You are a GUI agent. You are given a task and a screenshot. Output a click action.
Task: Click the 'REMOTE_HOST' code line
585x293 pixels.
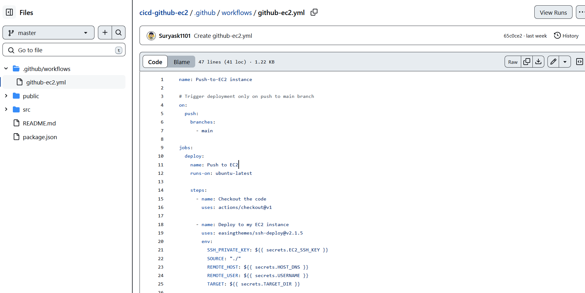pos(258,267)
